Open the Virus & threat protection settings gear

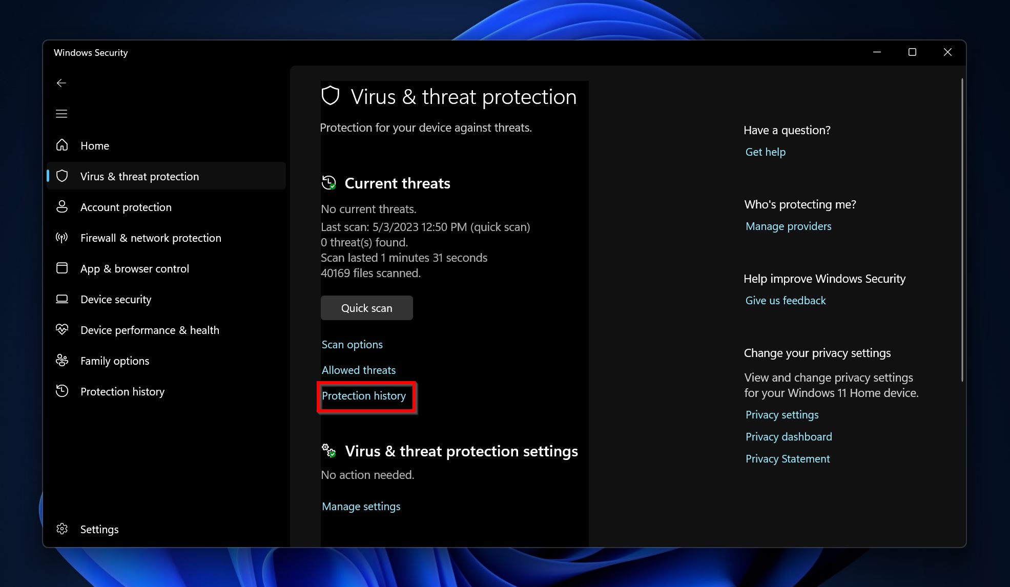point(328,450)
